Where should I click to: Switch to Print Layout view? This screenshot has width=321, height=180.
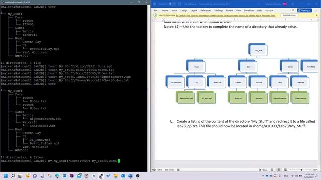279,170
